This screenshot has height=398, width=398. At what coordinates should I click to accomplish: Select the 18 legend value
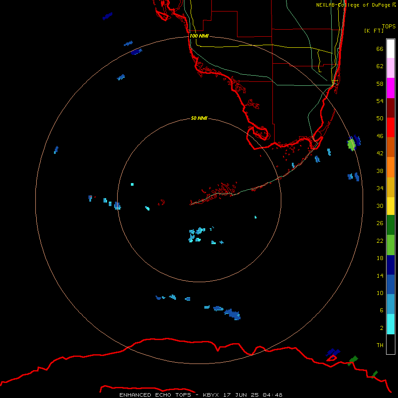point(380,258)
